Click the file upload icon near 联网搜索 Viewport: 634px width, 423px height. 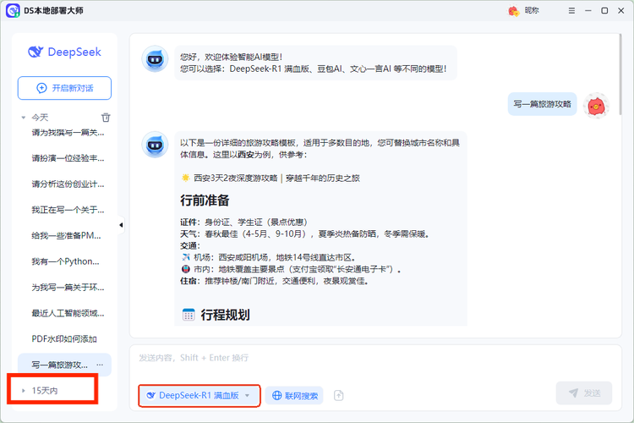tap(339, 395)
